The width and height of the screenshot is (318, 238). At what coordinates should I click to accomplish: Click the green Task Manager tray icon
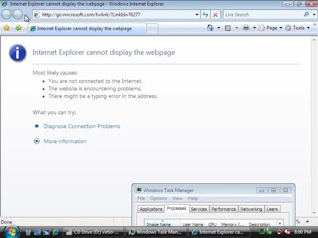[262, 231]
